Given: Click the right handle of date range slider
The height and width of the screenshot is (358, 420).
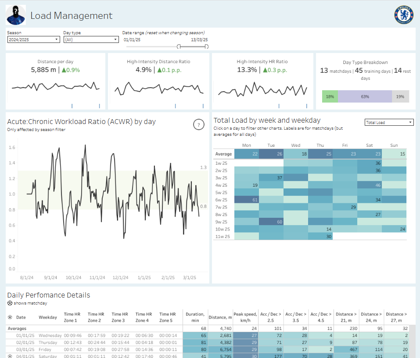Looking at the screenshot, I should pyautogui.click(x=207, y=46).
